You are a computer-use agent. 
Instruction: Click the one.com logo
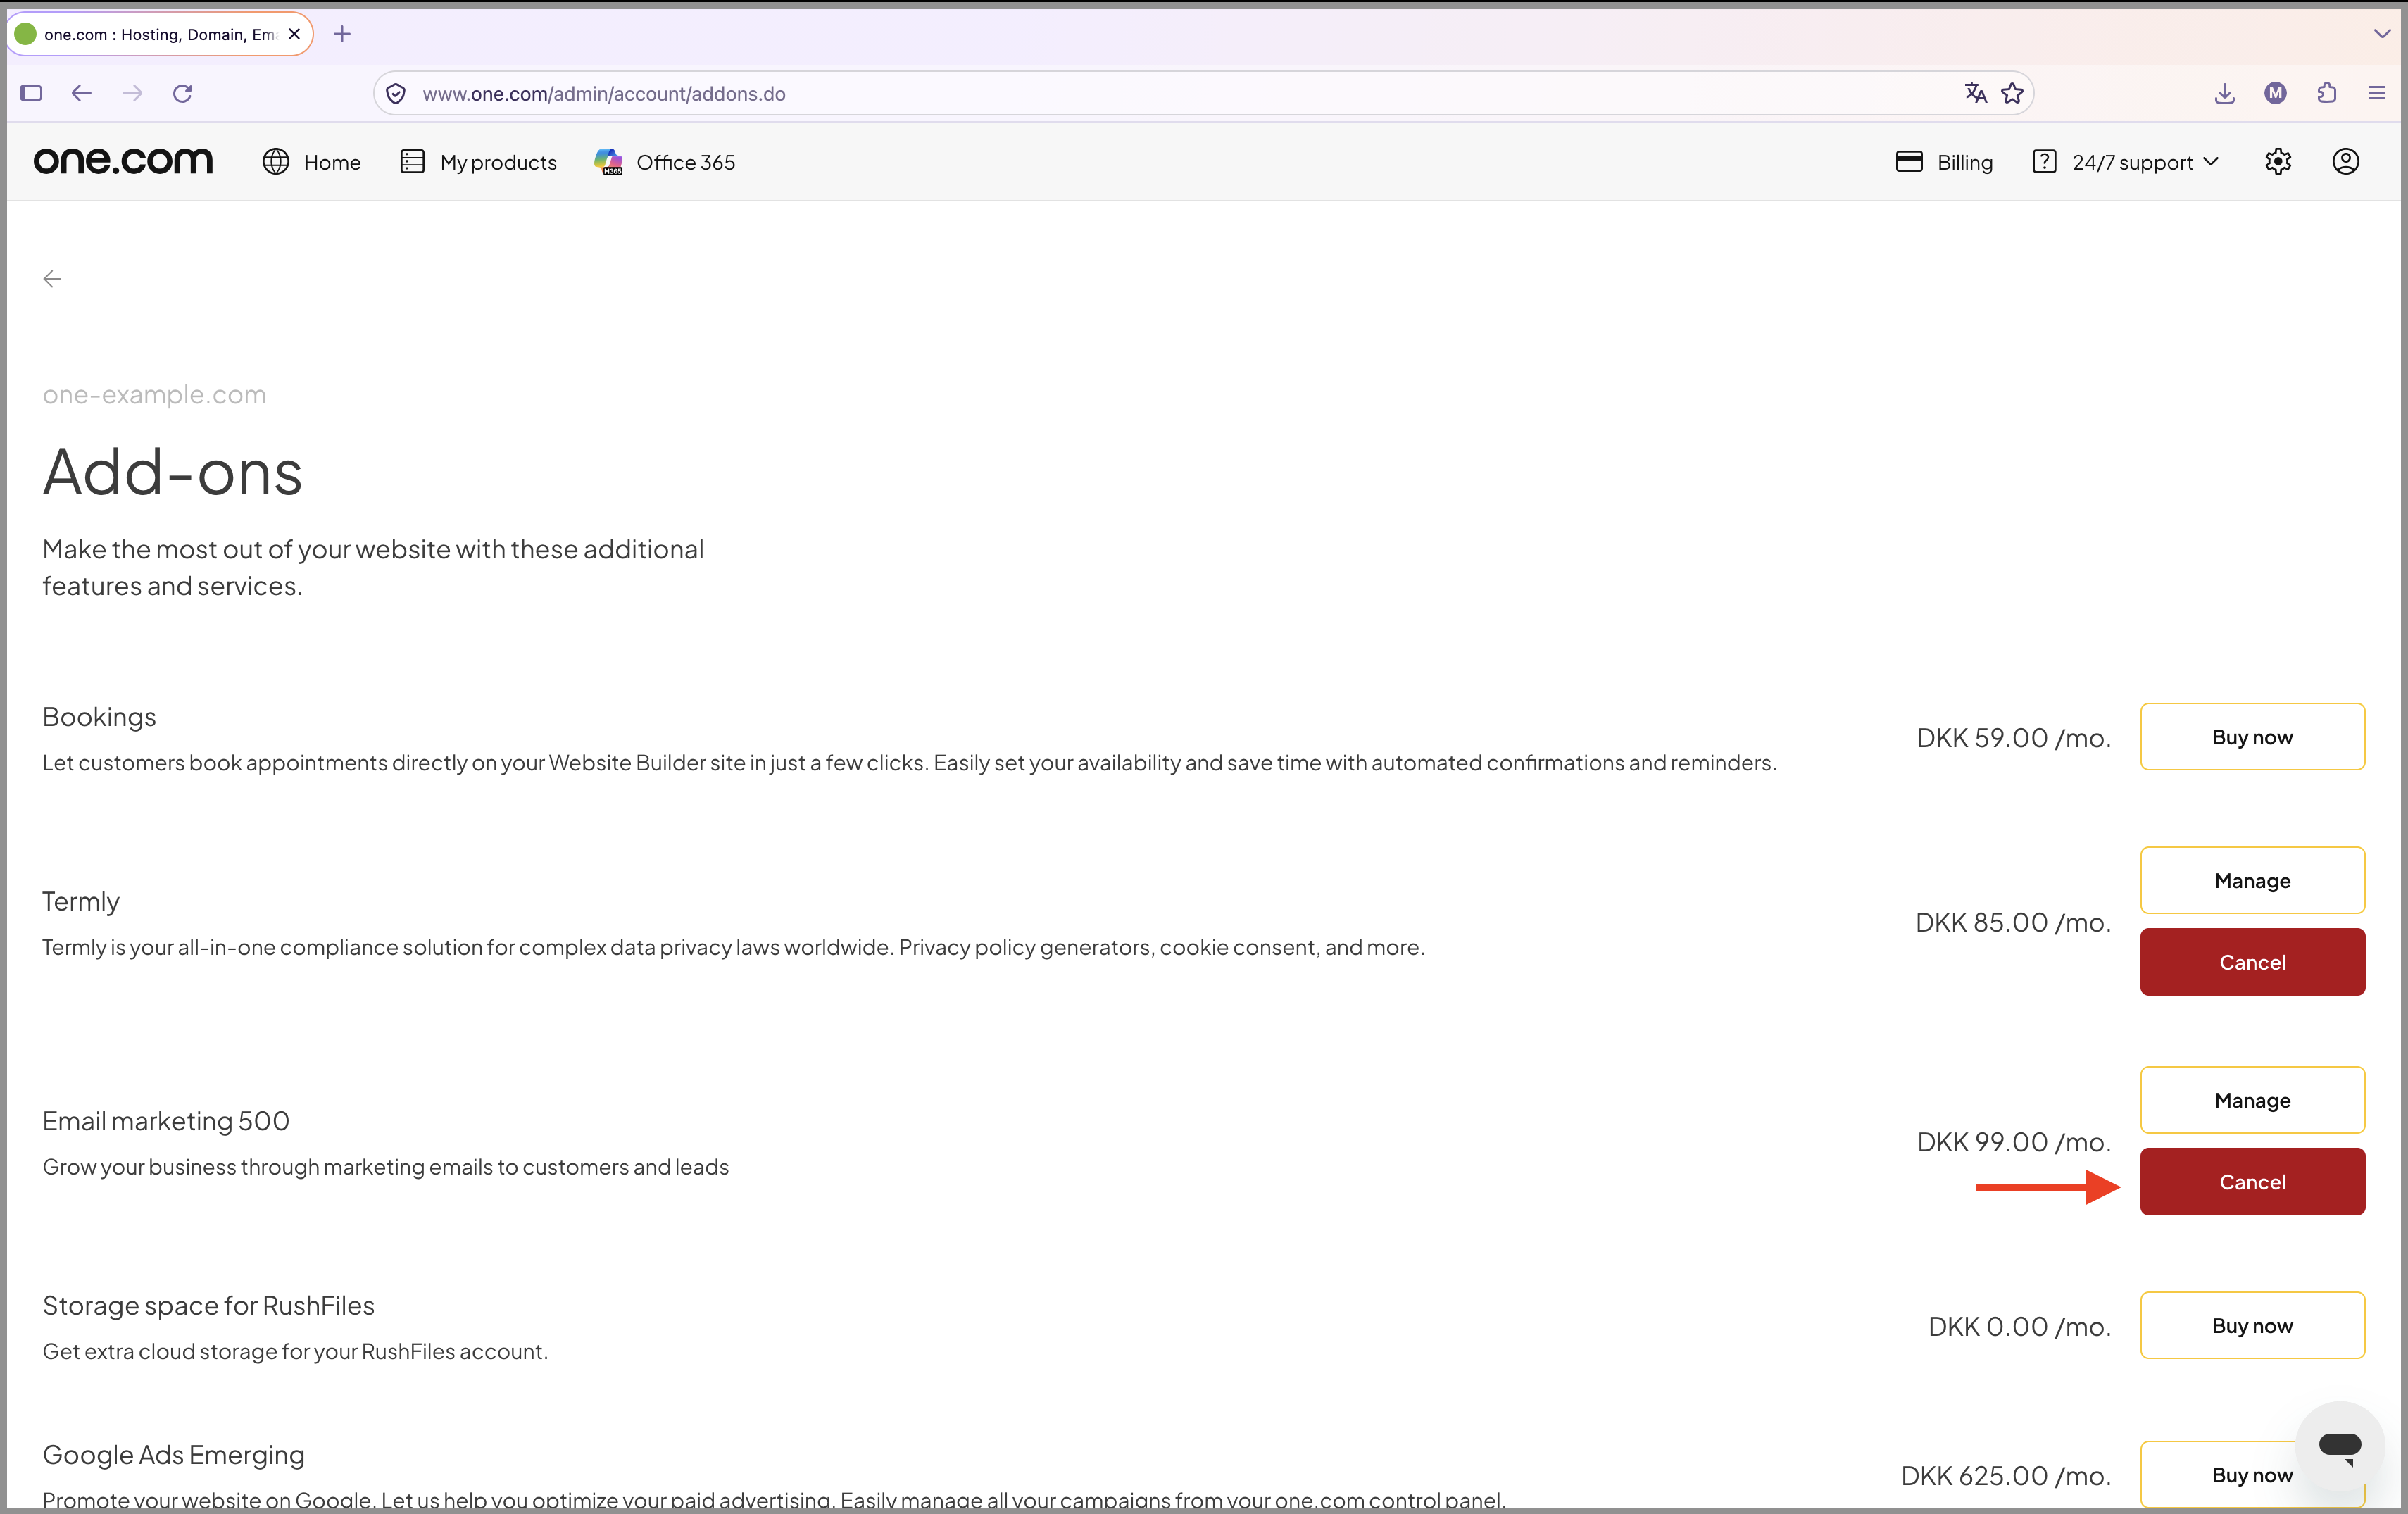123,161
